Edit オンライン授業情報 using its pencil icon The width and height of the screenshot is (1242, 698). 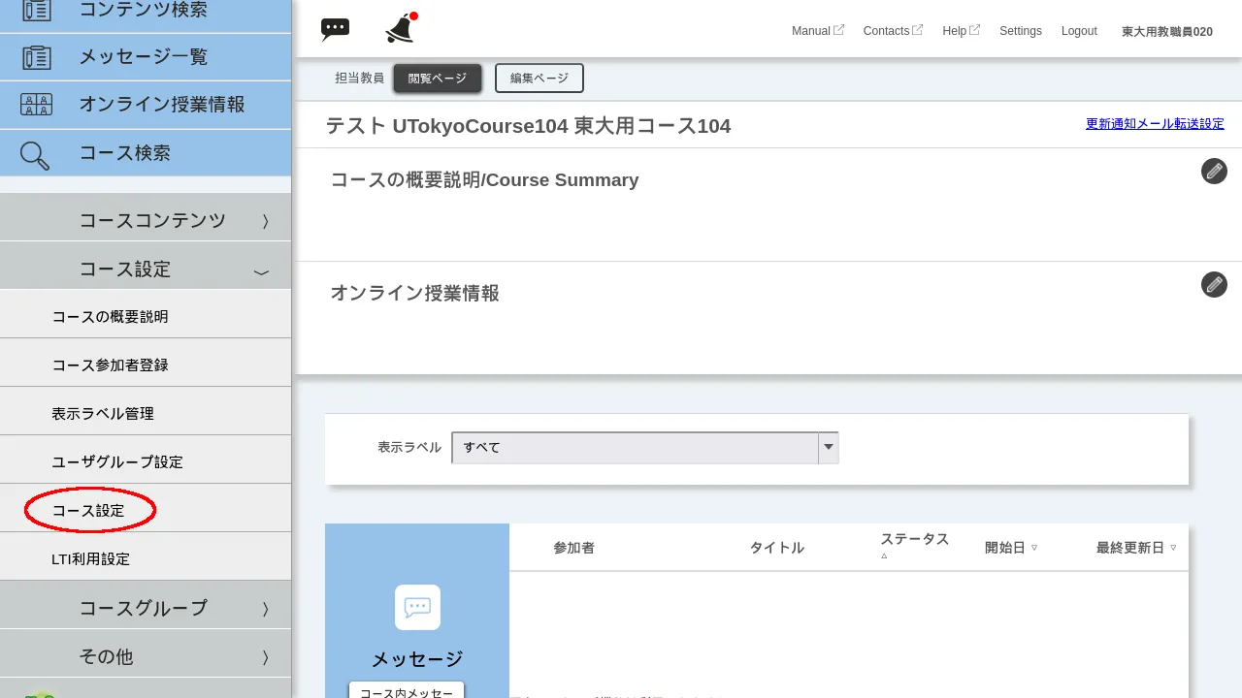pos(1214,284)
